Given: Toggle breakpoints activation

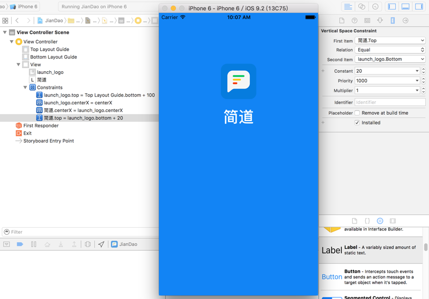Looking at the screenshot, I should point(20,244).
